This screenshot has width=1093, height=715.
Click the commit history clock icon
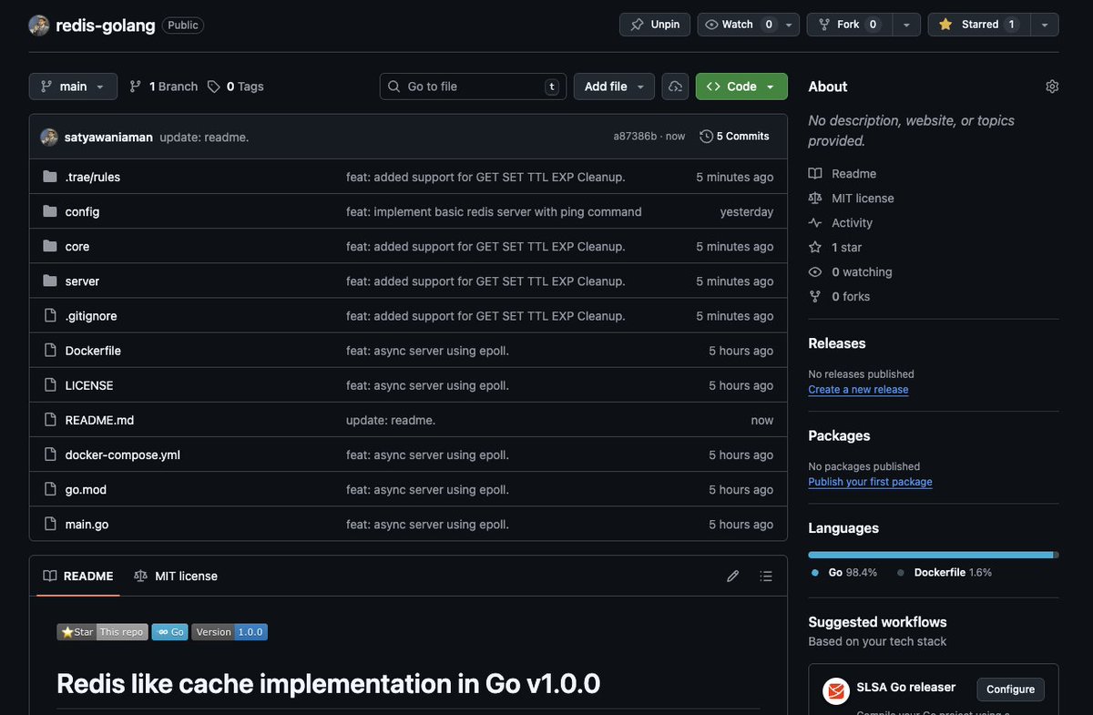[x=706, y=137]
